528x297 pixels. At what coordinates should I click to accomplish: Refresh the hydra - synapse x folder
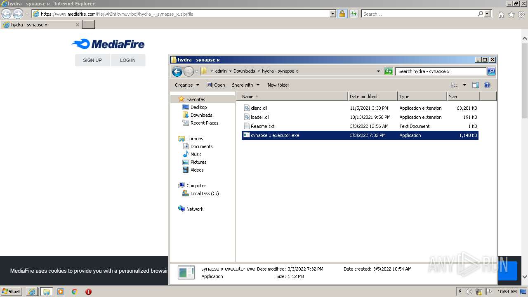(389, 71)
